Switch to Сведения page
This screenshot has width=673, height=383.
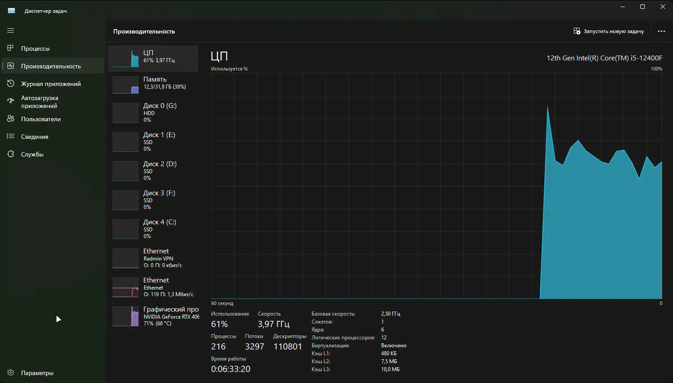[53, 137]
